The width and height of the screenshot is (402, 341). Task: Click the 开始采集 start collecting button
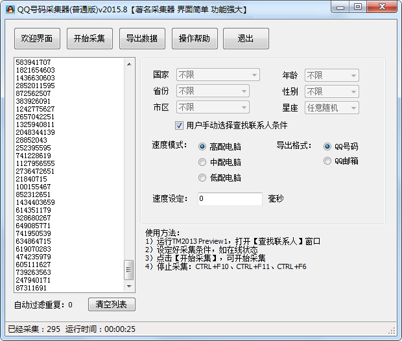pyautogui.click(x=89, y=39)
